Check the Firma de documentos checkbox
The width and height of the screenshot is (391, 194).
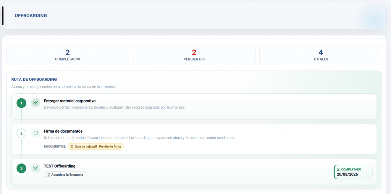pyautogui.click(x=36, y=133)
